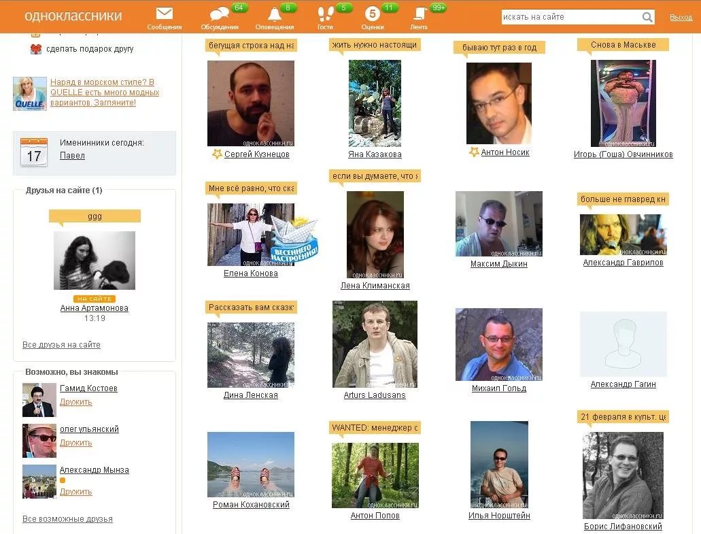
Task: Click the calendar icon showing 17
Action: tap(33, 152)
